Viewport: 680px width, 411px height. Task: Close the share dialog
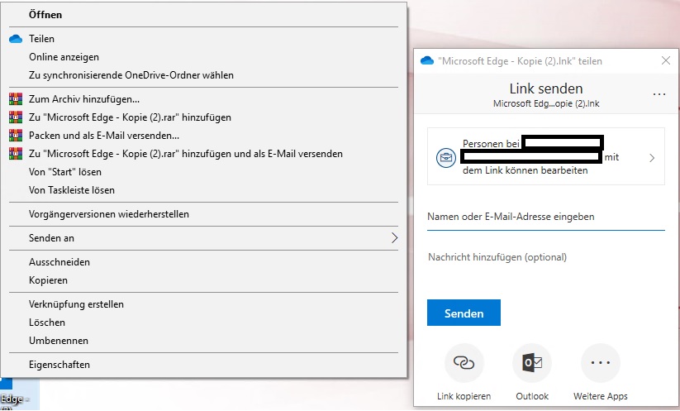pyautogui.click(x=666, y=60)
